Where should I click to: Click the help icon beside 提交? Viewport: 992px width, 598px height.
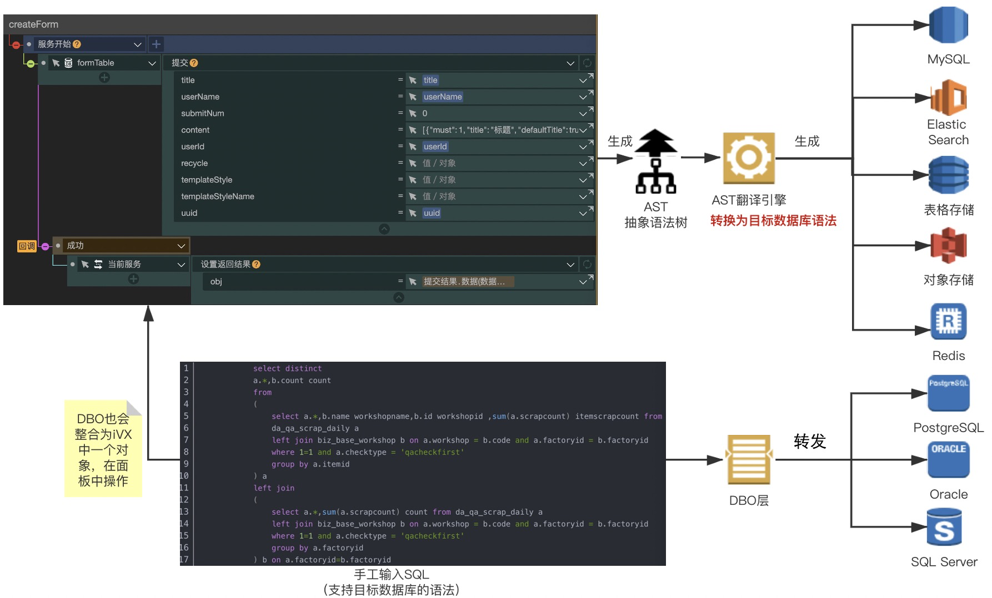tap(194, 63)
